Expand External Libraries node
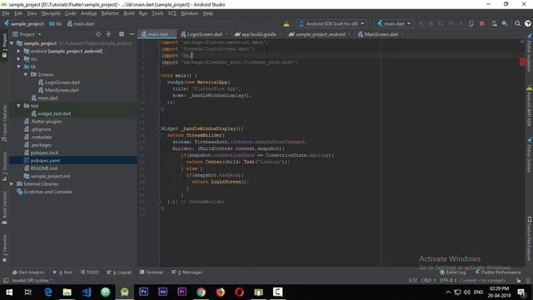 [x=12, y=184]
